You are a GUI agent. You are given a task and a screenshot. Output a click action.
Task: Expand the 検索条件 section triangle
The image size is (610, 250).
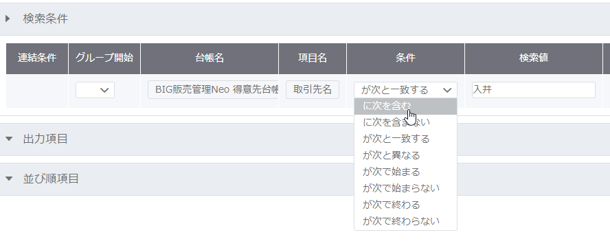click(8, 19)
